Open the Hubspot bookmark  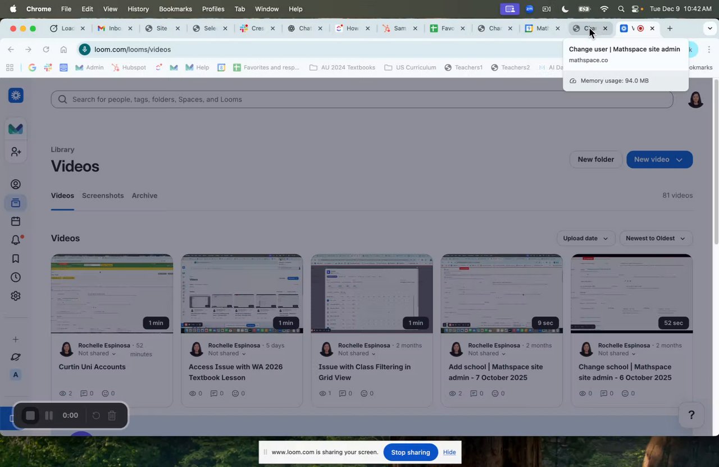tap(129, 67)
